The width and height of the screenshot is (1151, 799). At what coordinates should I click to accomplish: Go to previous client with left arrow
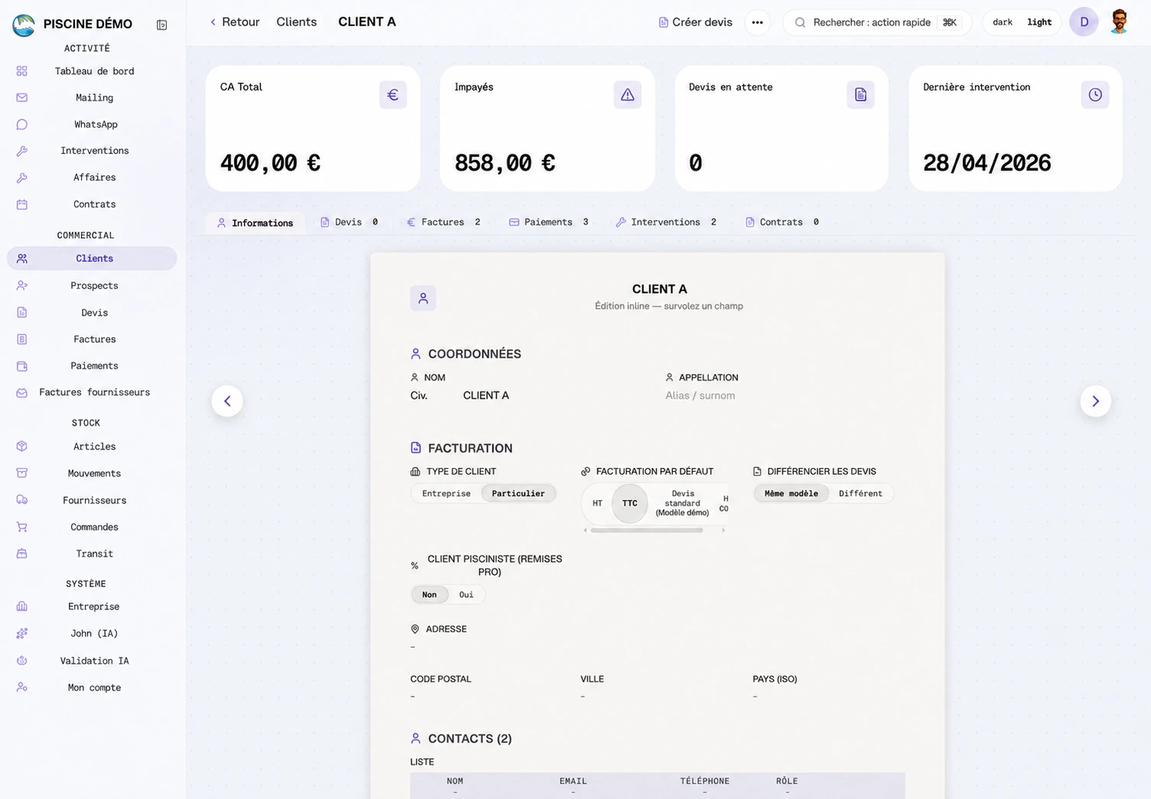pos(227,401)
